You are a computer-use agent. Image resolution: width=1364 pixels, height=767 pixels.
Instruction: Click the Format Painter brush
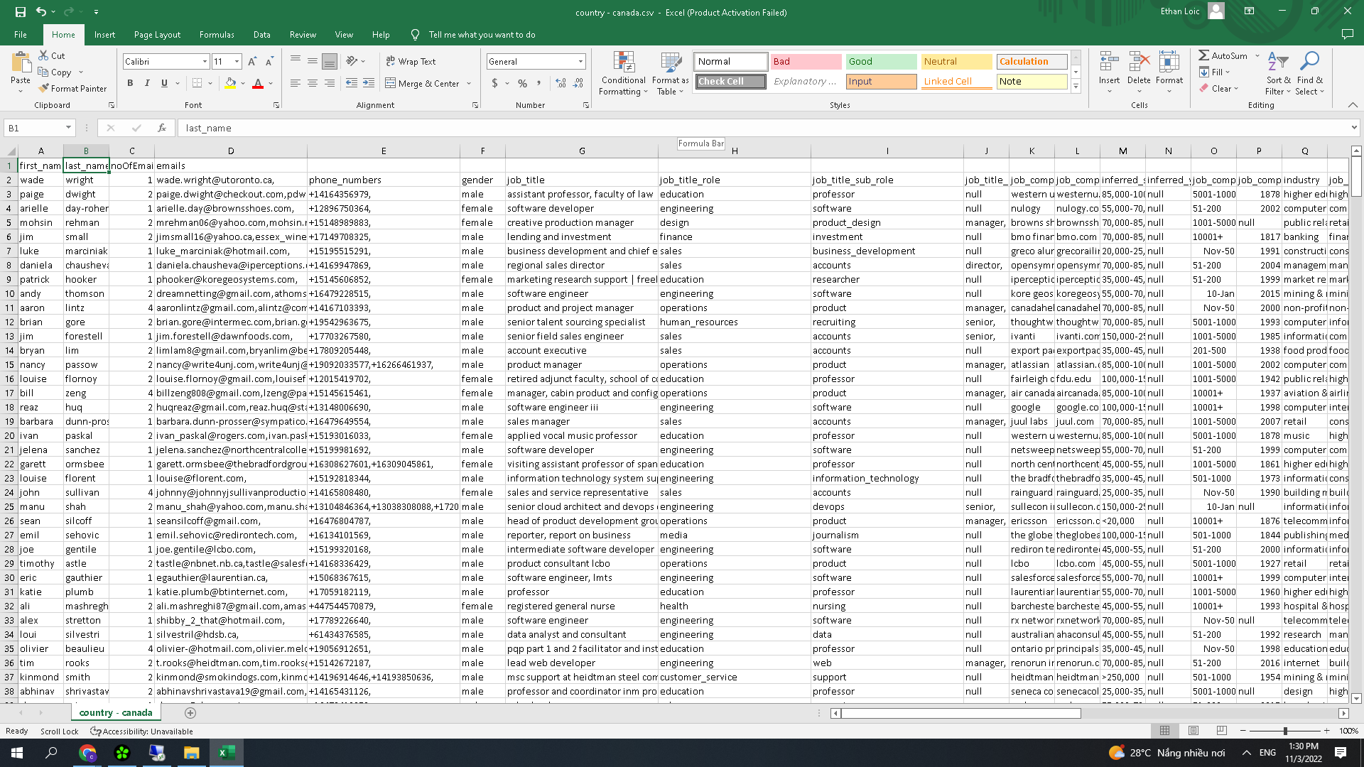72,88
